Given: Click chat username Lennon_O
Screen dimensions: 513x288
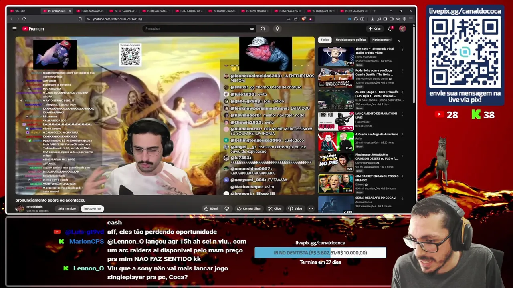Looking at the screenshot, I should (89, 268).
